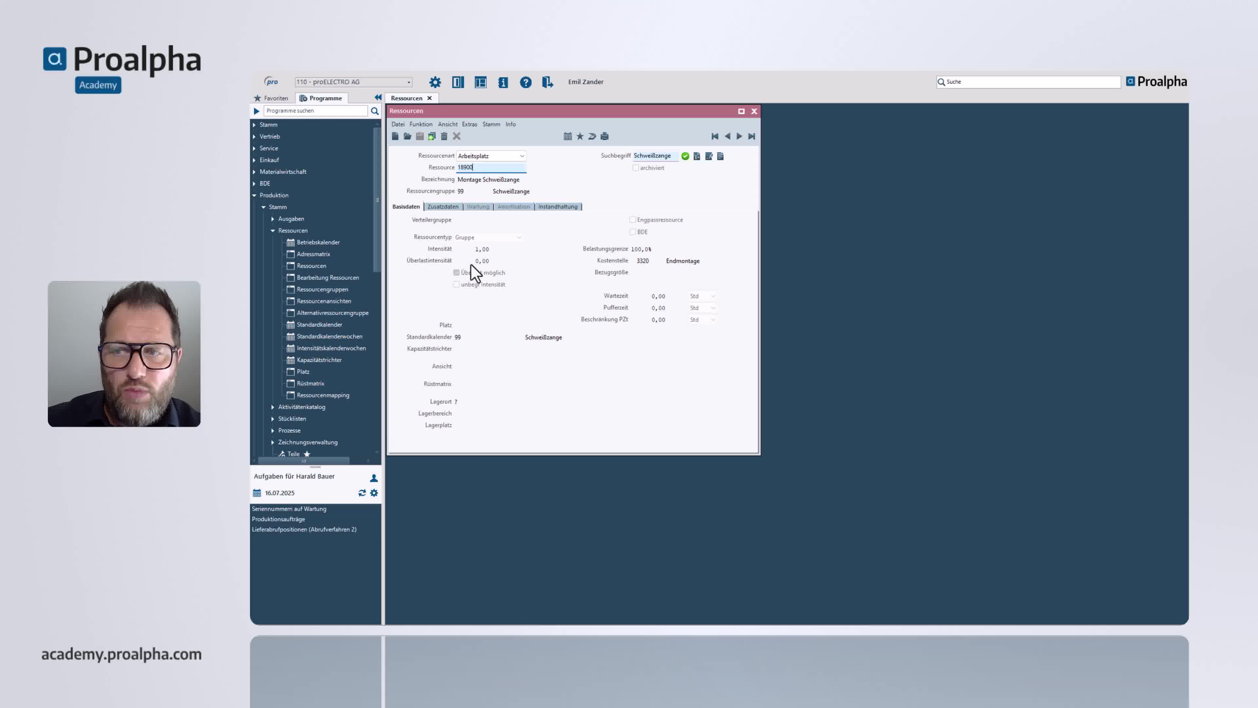
Task: Open the calendar icon in the Ressourcen toolbar
Action: [x=568, y=136]
